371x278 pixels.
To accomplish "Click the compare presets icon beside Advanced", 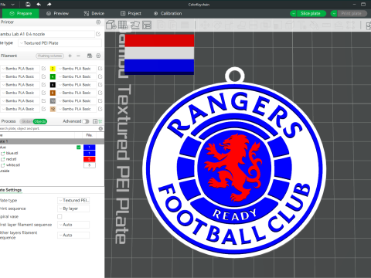I will tap(95, 121).
